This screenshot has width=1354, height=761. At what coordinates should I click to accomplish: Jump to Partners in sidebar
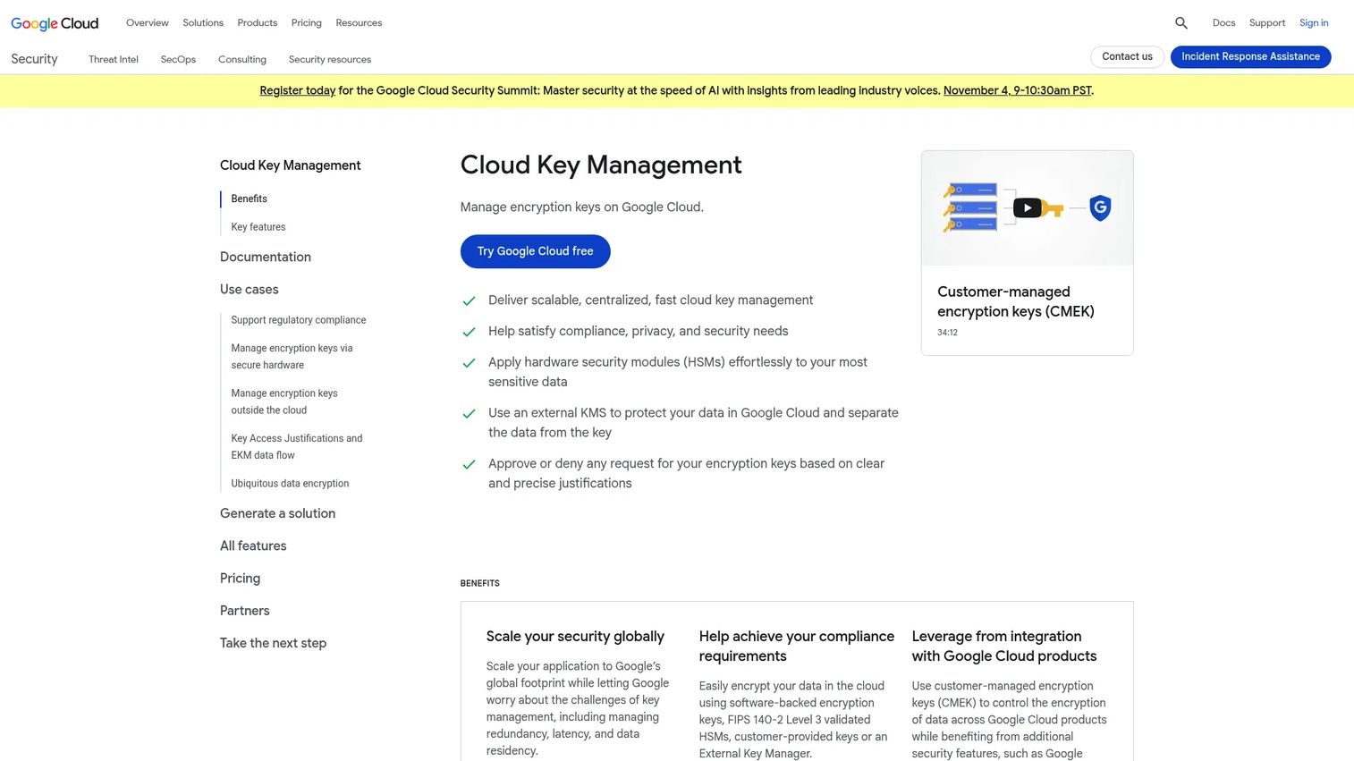pyautogui.click(x=245, y=611)
